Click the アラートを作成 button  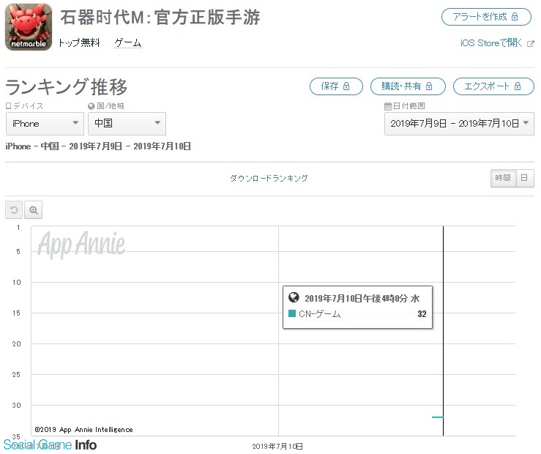coord(486,17)
